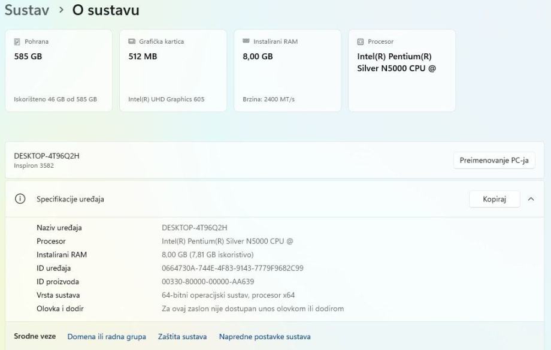Open the 512 MB graphics card tile
551x350 pixels.
point(173,71)
